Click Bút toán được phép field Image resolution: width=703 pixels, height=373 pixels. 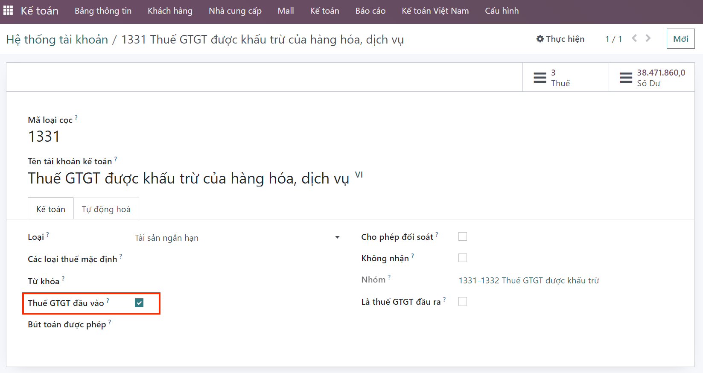point(237,325)
